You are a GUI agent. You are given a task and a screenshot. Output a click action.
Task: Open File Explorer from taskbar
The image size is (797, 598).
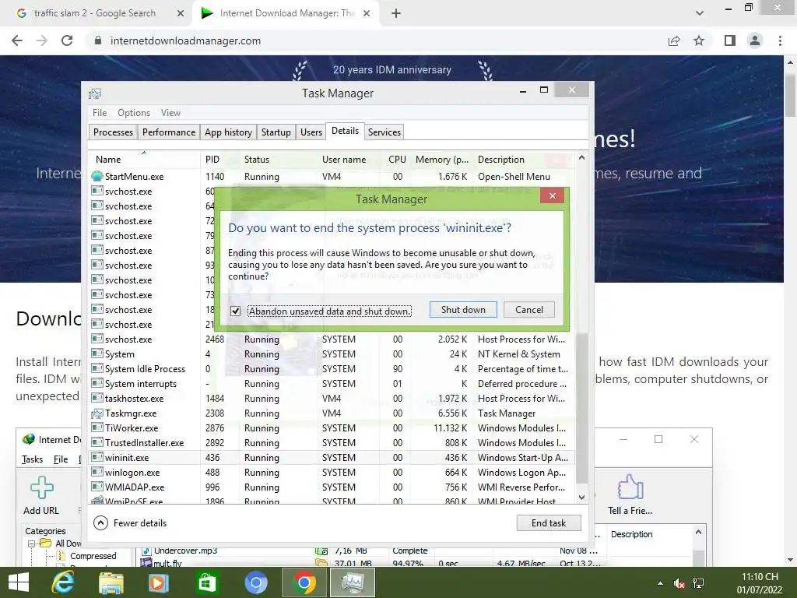click(111, 582)
